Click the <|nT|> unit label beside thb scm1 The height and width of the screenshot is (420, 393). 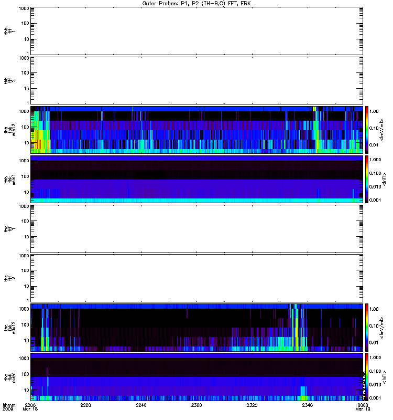point(384,179)
